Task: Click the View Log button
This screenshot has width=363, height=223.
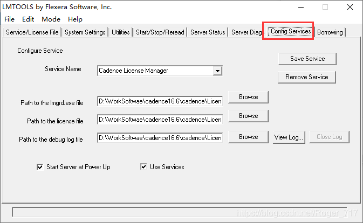Action: coord(289,137)
